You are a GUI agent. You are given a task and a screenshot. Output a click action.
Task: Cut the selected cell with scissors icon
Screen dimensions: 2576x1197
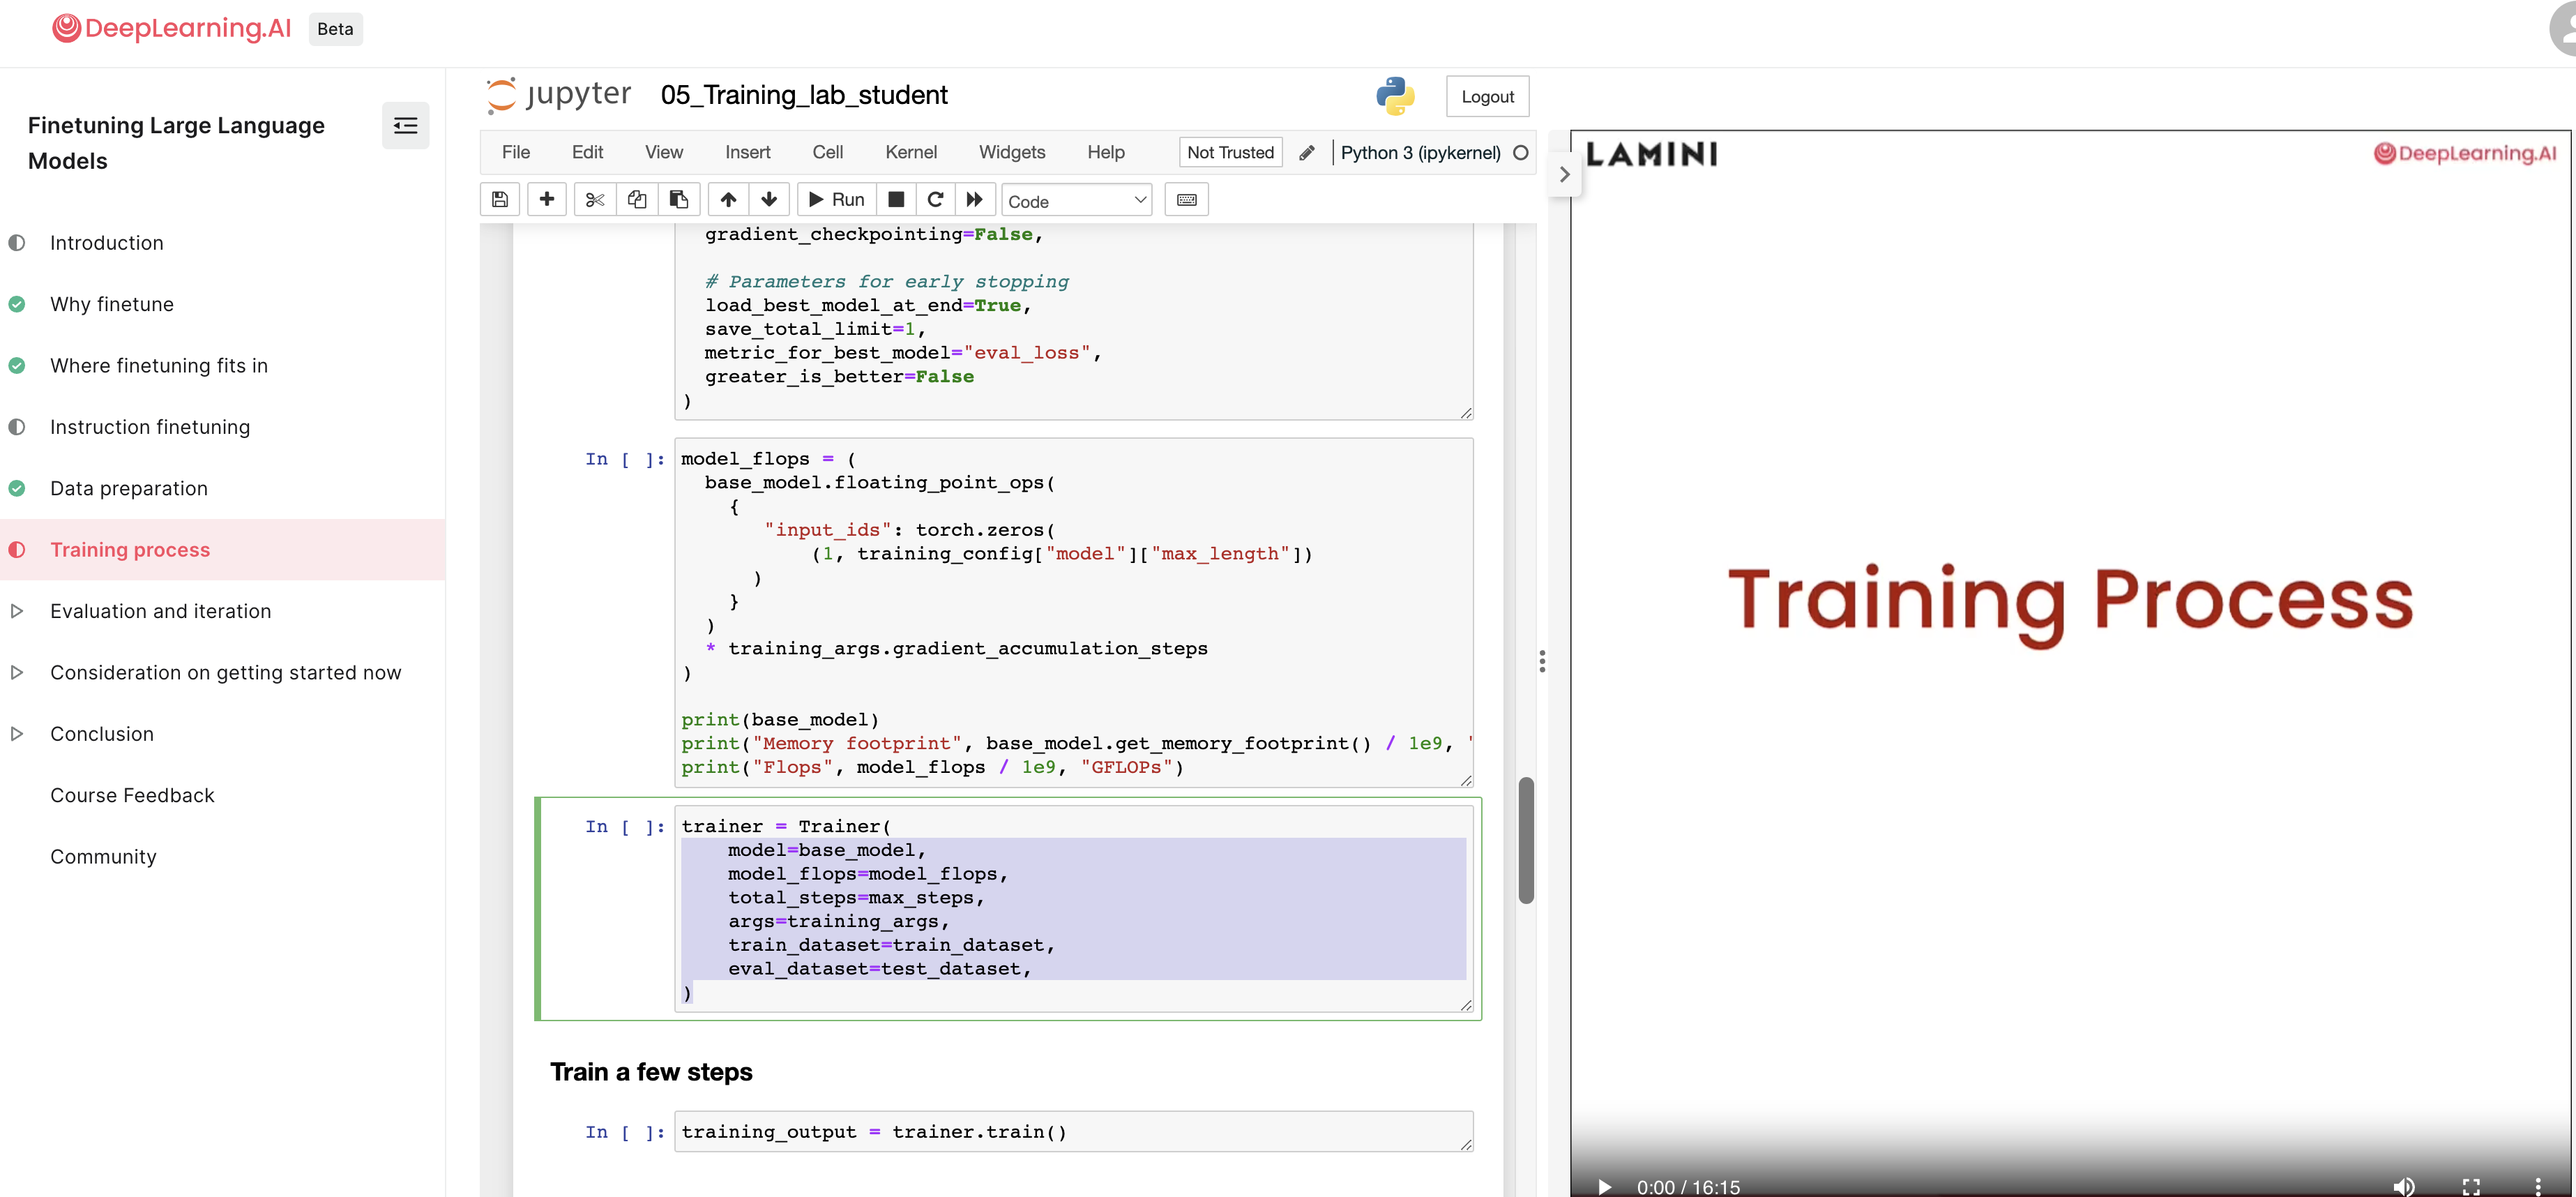(595, 199)
